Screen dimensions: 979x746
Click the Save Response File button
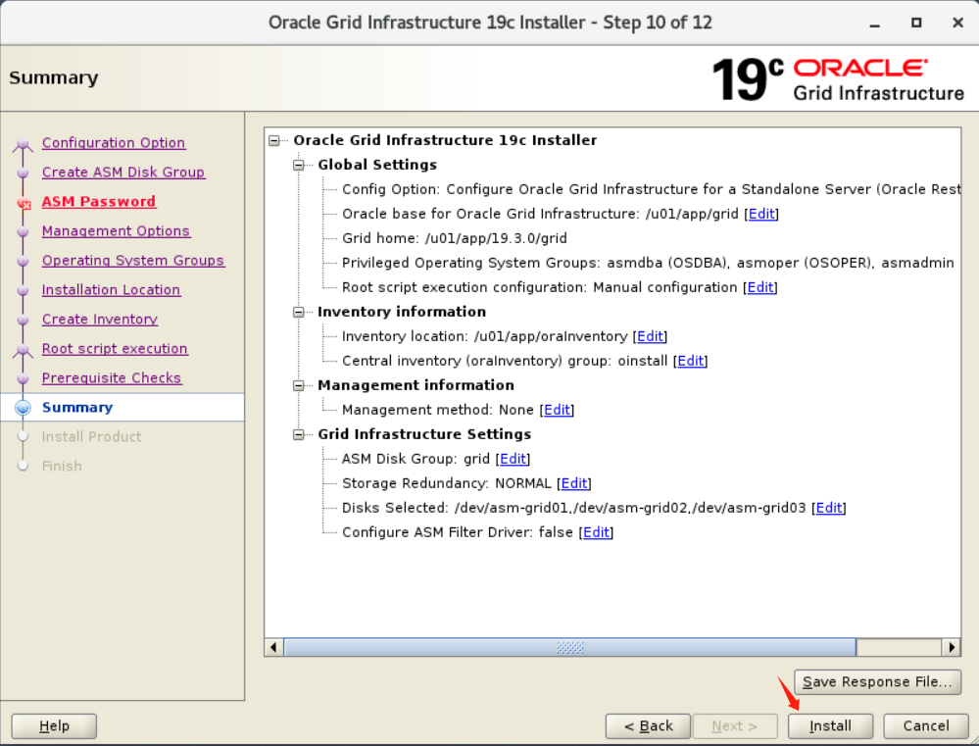[x=877, y=682]
